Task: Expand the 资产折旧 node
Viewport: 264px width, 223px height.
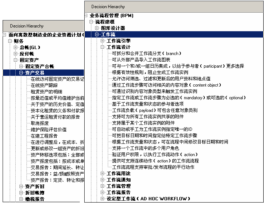Action: click(21, 187)
